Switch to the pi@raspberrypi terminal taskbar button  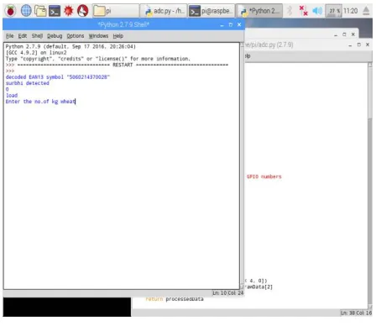(x=211, y=11)
